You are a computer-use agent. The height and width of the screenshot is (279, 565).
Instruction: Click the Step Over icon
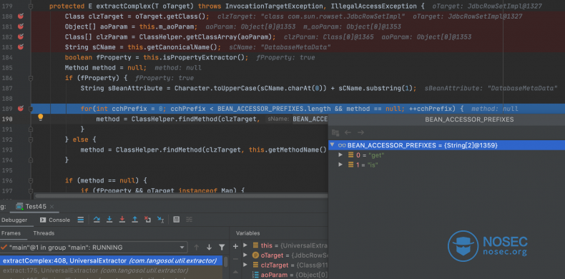(97, 220)
